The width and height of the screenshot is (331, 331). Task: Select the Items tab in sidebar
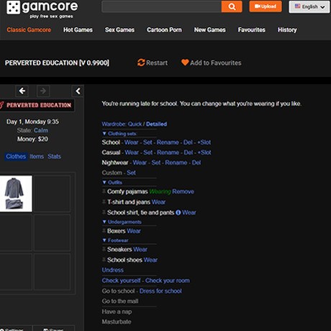37,157
